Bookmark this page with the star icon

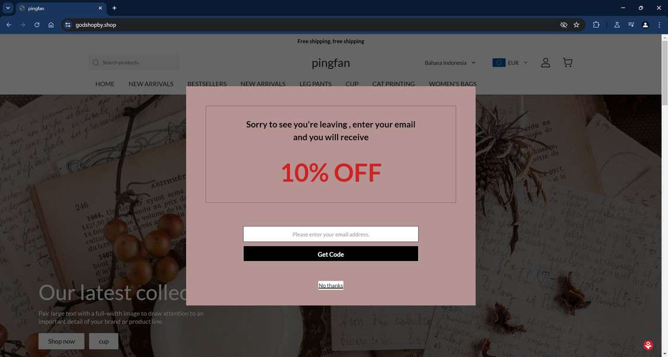coord(577,25)
